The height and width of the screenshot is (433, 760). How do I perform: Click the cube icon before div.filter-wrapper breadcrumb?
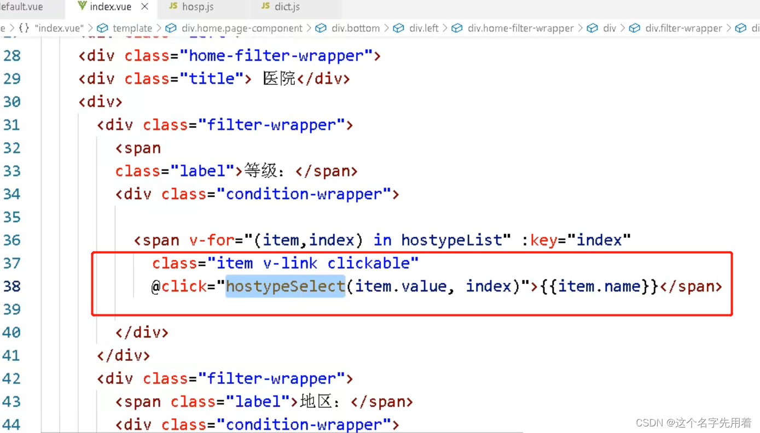coord(635,28)
